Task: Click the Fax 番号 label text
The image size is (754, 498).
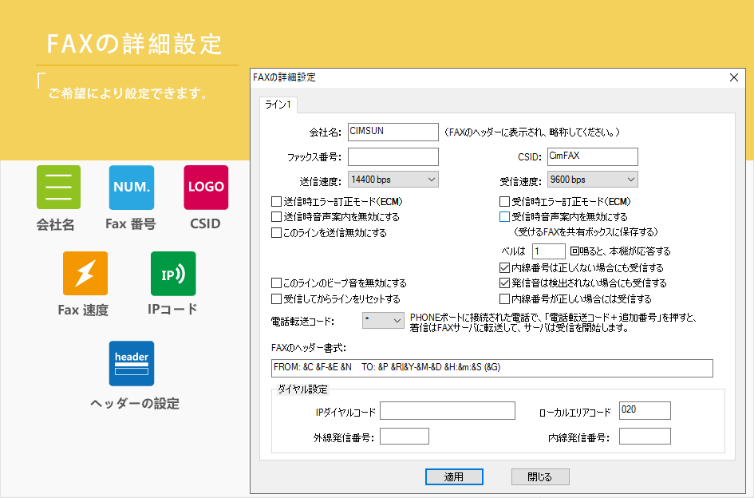Action: tap(131, 223)
